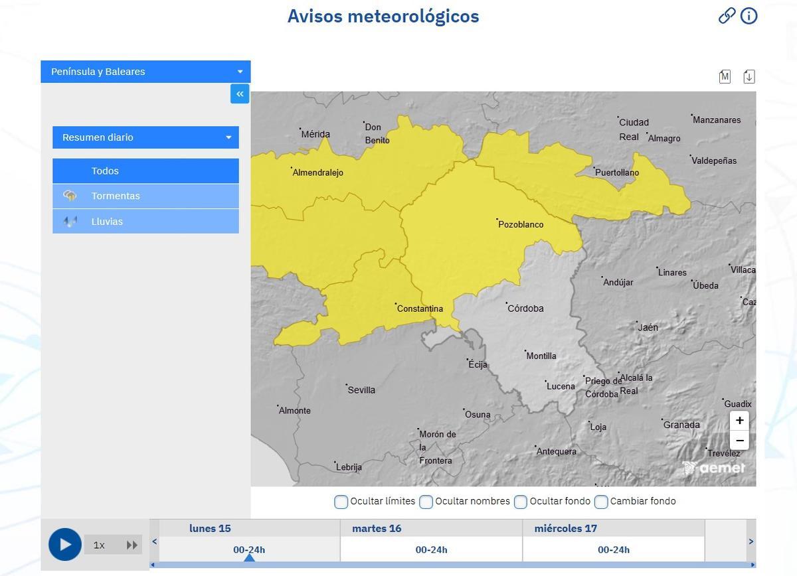Check Ocultar límites
The image size is (797, 576).
tap(341, 502)
